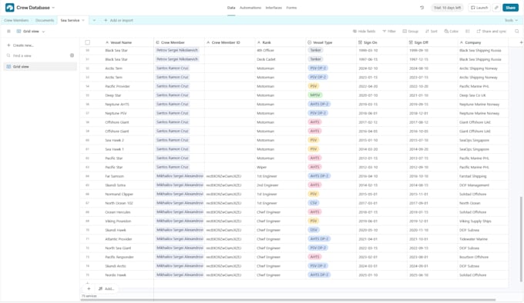524x303 pixels.
Task: Open the undo history icon
Action: pos(422,8)
